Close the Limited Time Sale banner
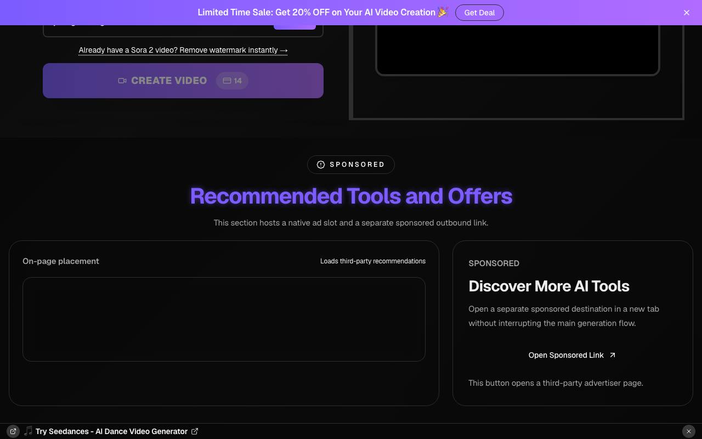The image size is (702, 439). [x=686, y=13]
